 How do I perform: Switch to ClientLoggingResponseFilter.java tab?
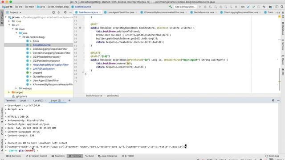click(x=240, y=12)
